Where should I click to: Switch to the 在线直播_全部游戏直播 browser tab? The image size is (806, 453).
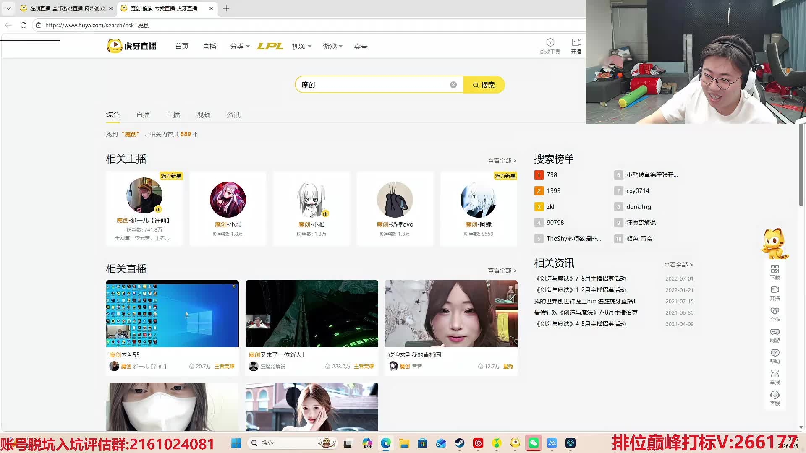click(66, 8)
